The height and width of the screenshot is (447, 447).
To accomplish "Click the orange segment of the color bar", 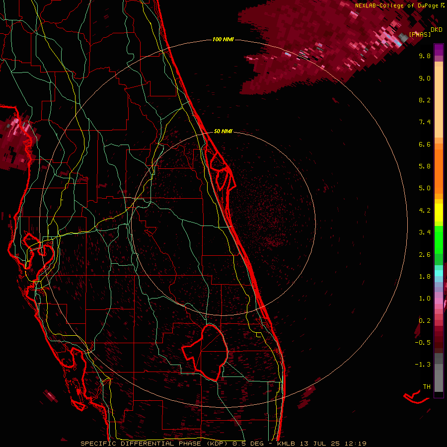I will (x=439, y=171).
